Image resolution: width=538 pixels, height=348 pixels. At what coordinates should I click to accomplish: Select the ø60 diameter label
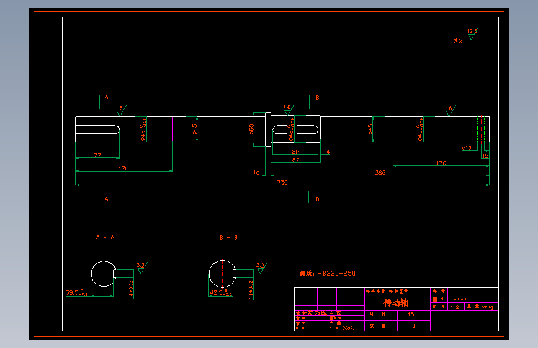[251, 129]
